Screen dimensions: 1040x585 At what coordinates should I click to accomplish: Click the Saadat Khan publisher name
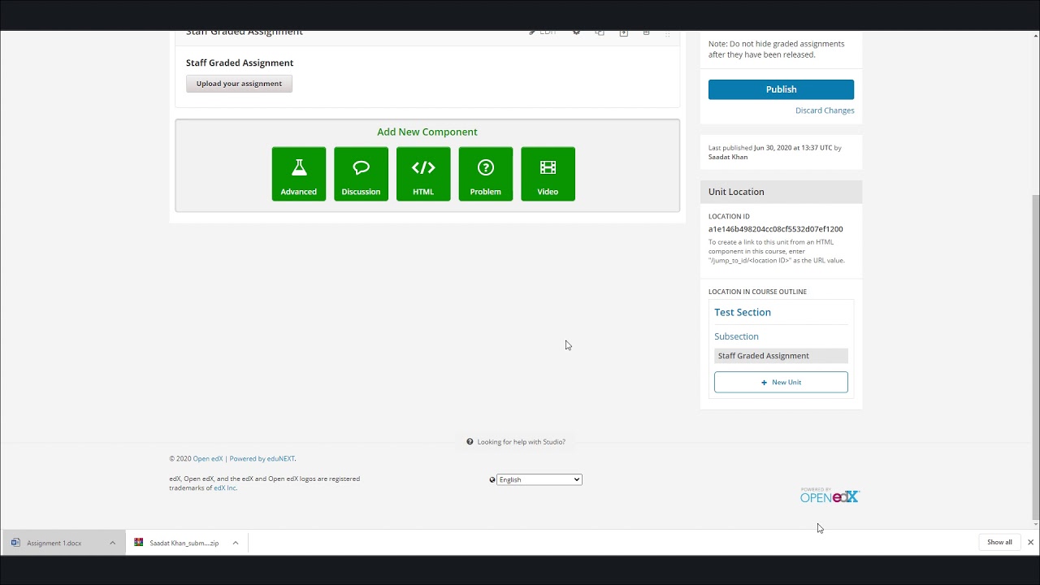[x=728, y=157]
